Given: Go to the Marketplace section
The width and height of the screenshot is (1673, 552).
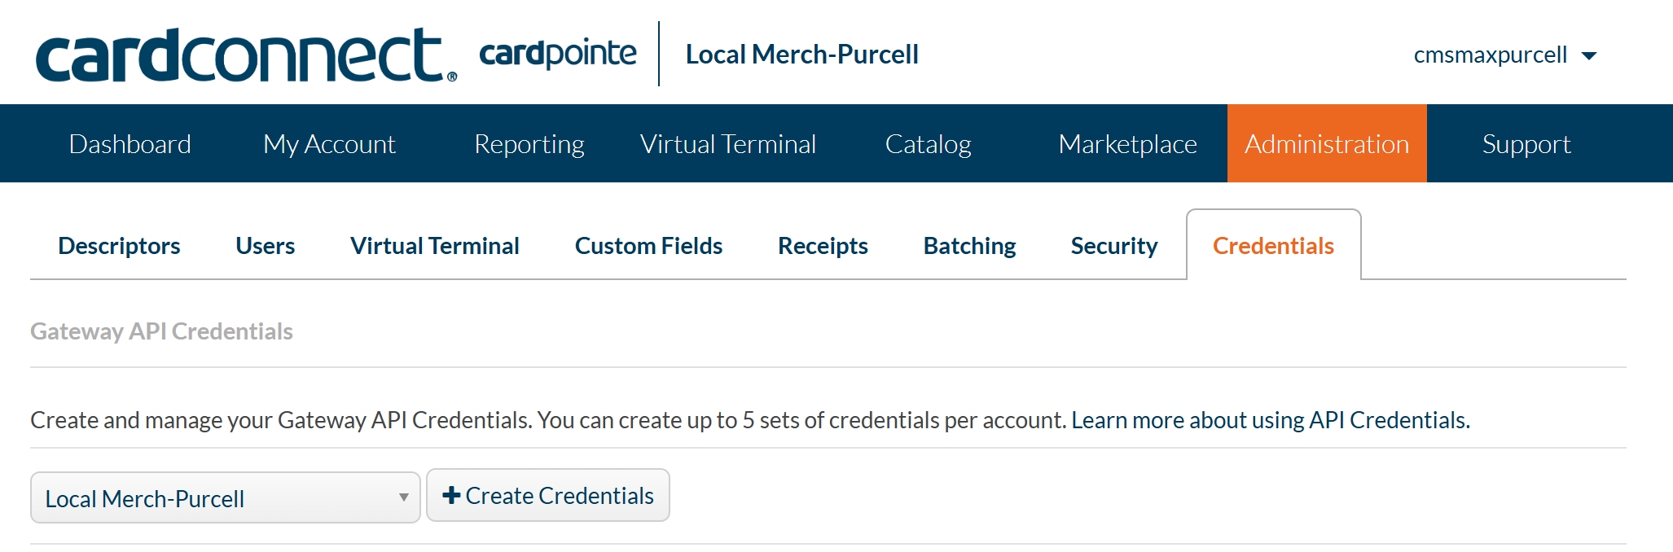Looking at the screenshot, I should tap(1127, 144).
